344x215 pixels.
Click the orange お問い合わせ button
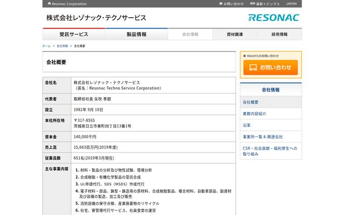coord(270,67)
